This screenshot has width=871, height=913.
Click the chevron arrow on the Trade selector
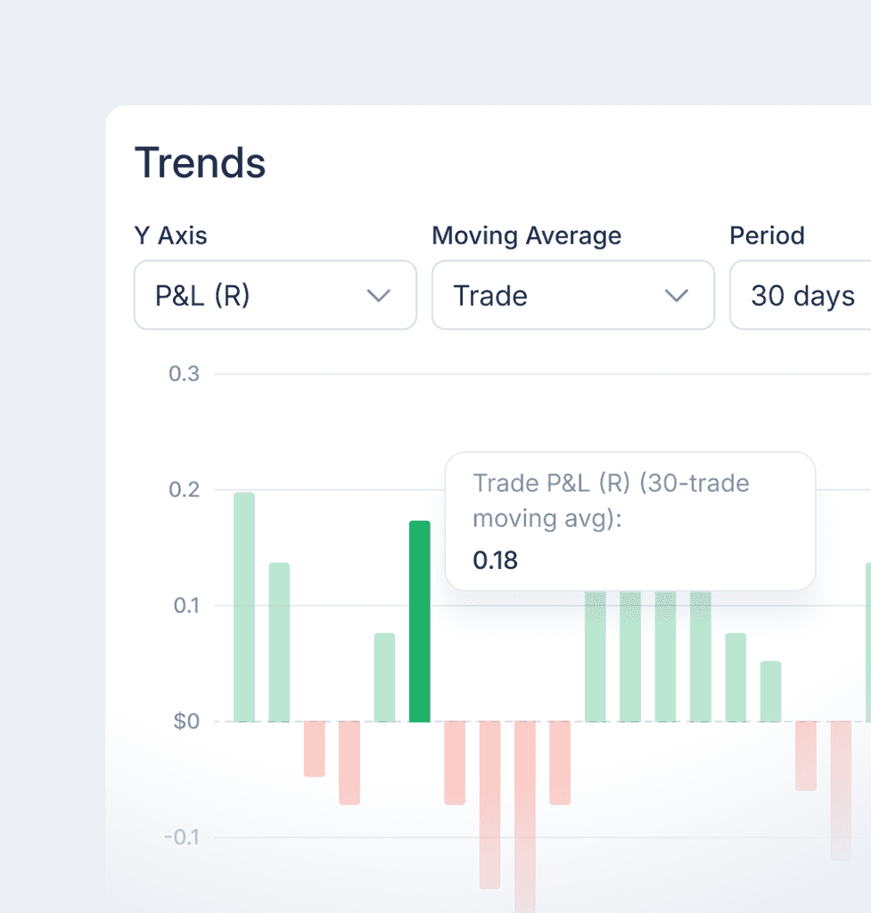[678, 295]
